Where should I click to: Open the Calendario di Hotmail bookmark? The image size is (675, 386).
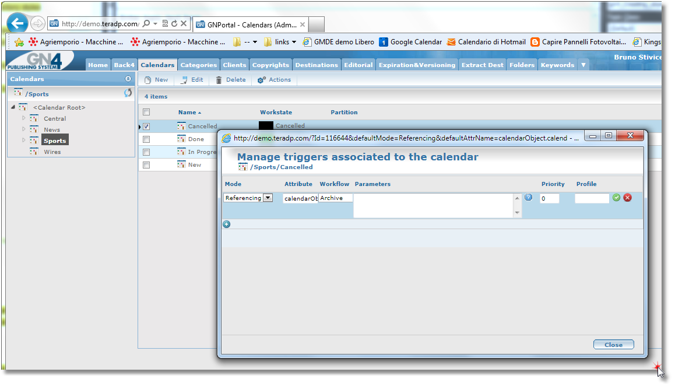pos(487,42)
